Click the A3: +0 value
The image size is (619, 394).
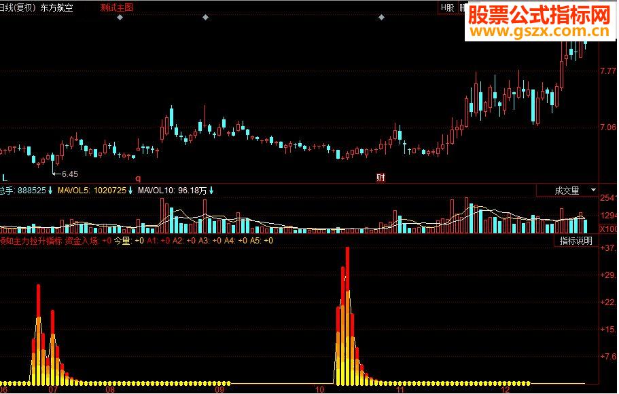point(210,241)
